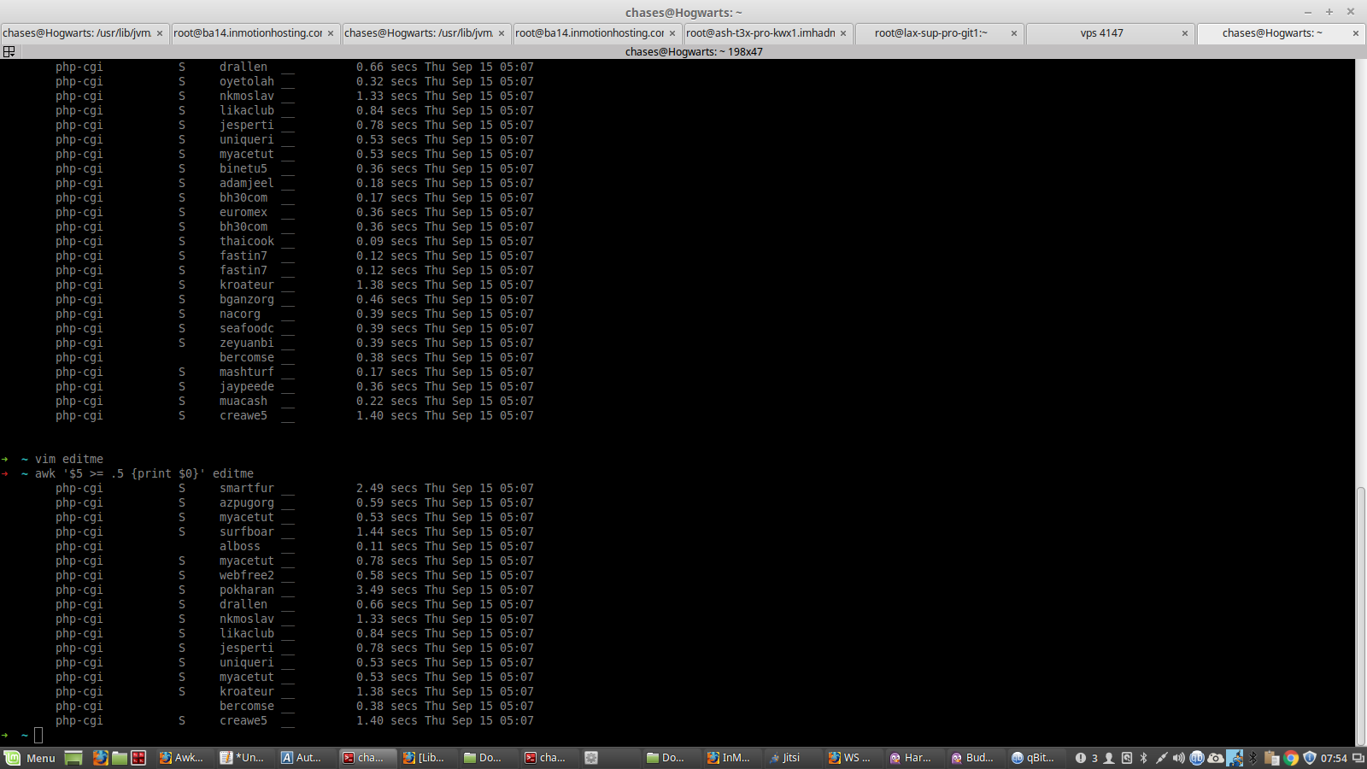Select the root@ash-t3x-pro-kwx1 terminal tab

760,33
